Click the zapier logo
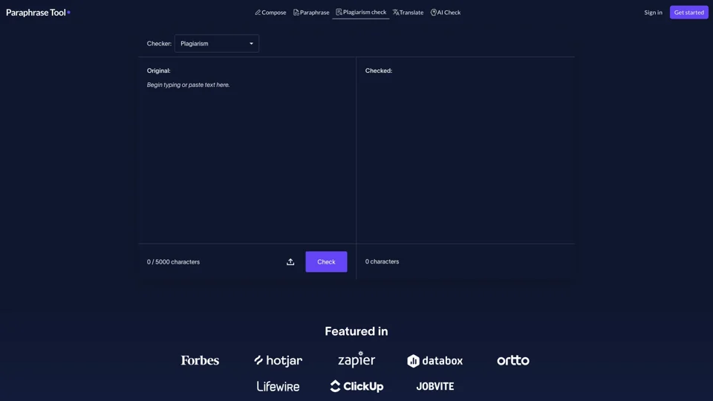 (x=356, y=359)
